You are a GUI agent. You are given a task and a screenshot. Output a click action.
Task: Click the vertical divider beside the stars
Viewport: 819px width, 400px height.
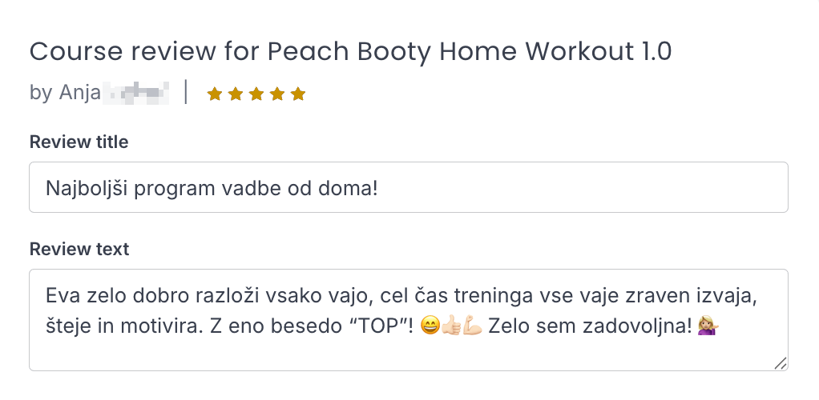coord(186,92)
